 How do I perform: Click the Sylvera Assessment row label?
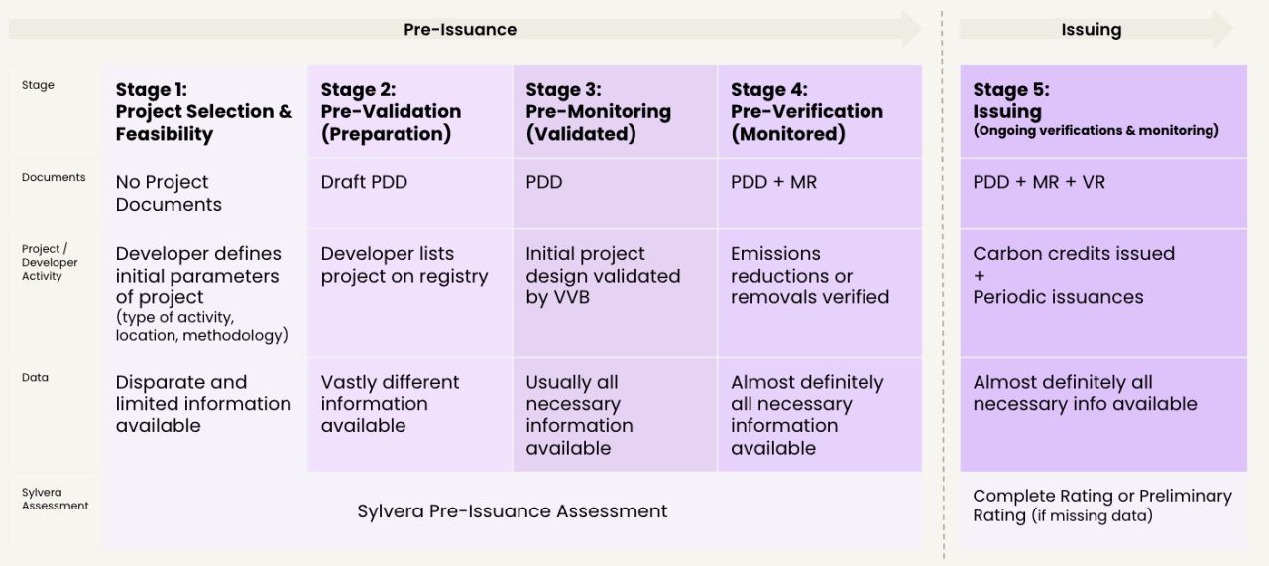pos(55,499)
